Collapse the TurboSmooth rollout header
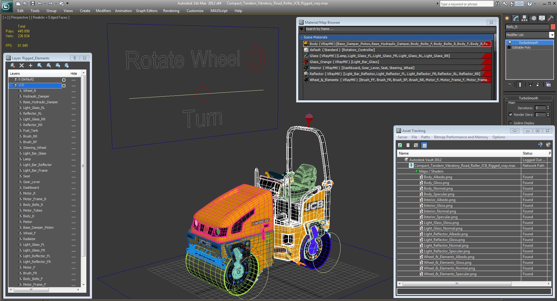This screenshot has width=557, height=301. [528, 98]
